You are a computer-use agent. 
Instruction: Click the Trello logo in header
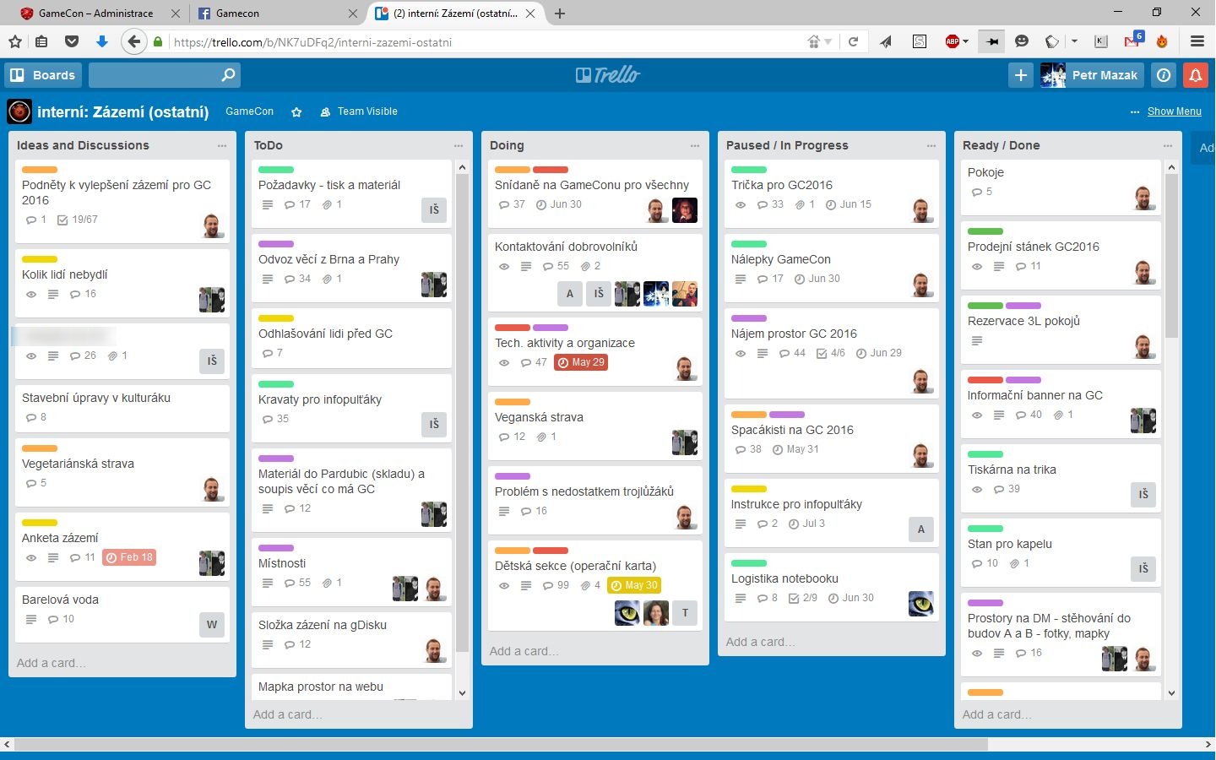608,75
